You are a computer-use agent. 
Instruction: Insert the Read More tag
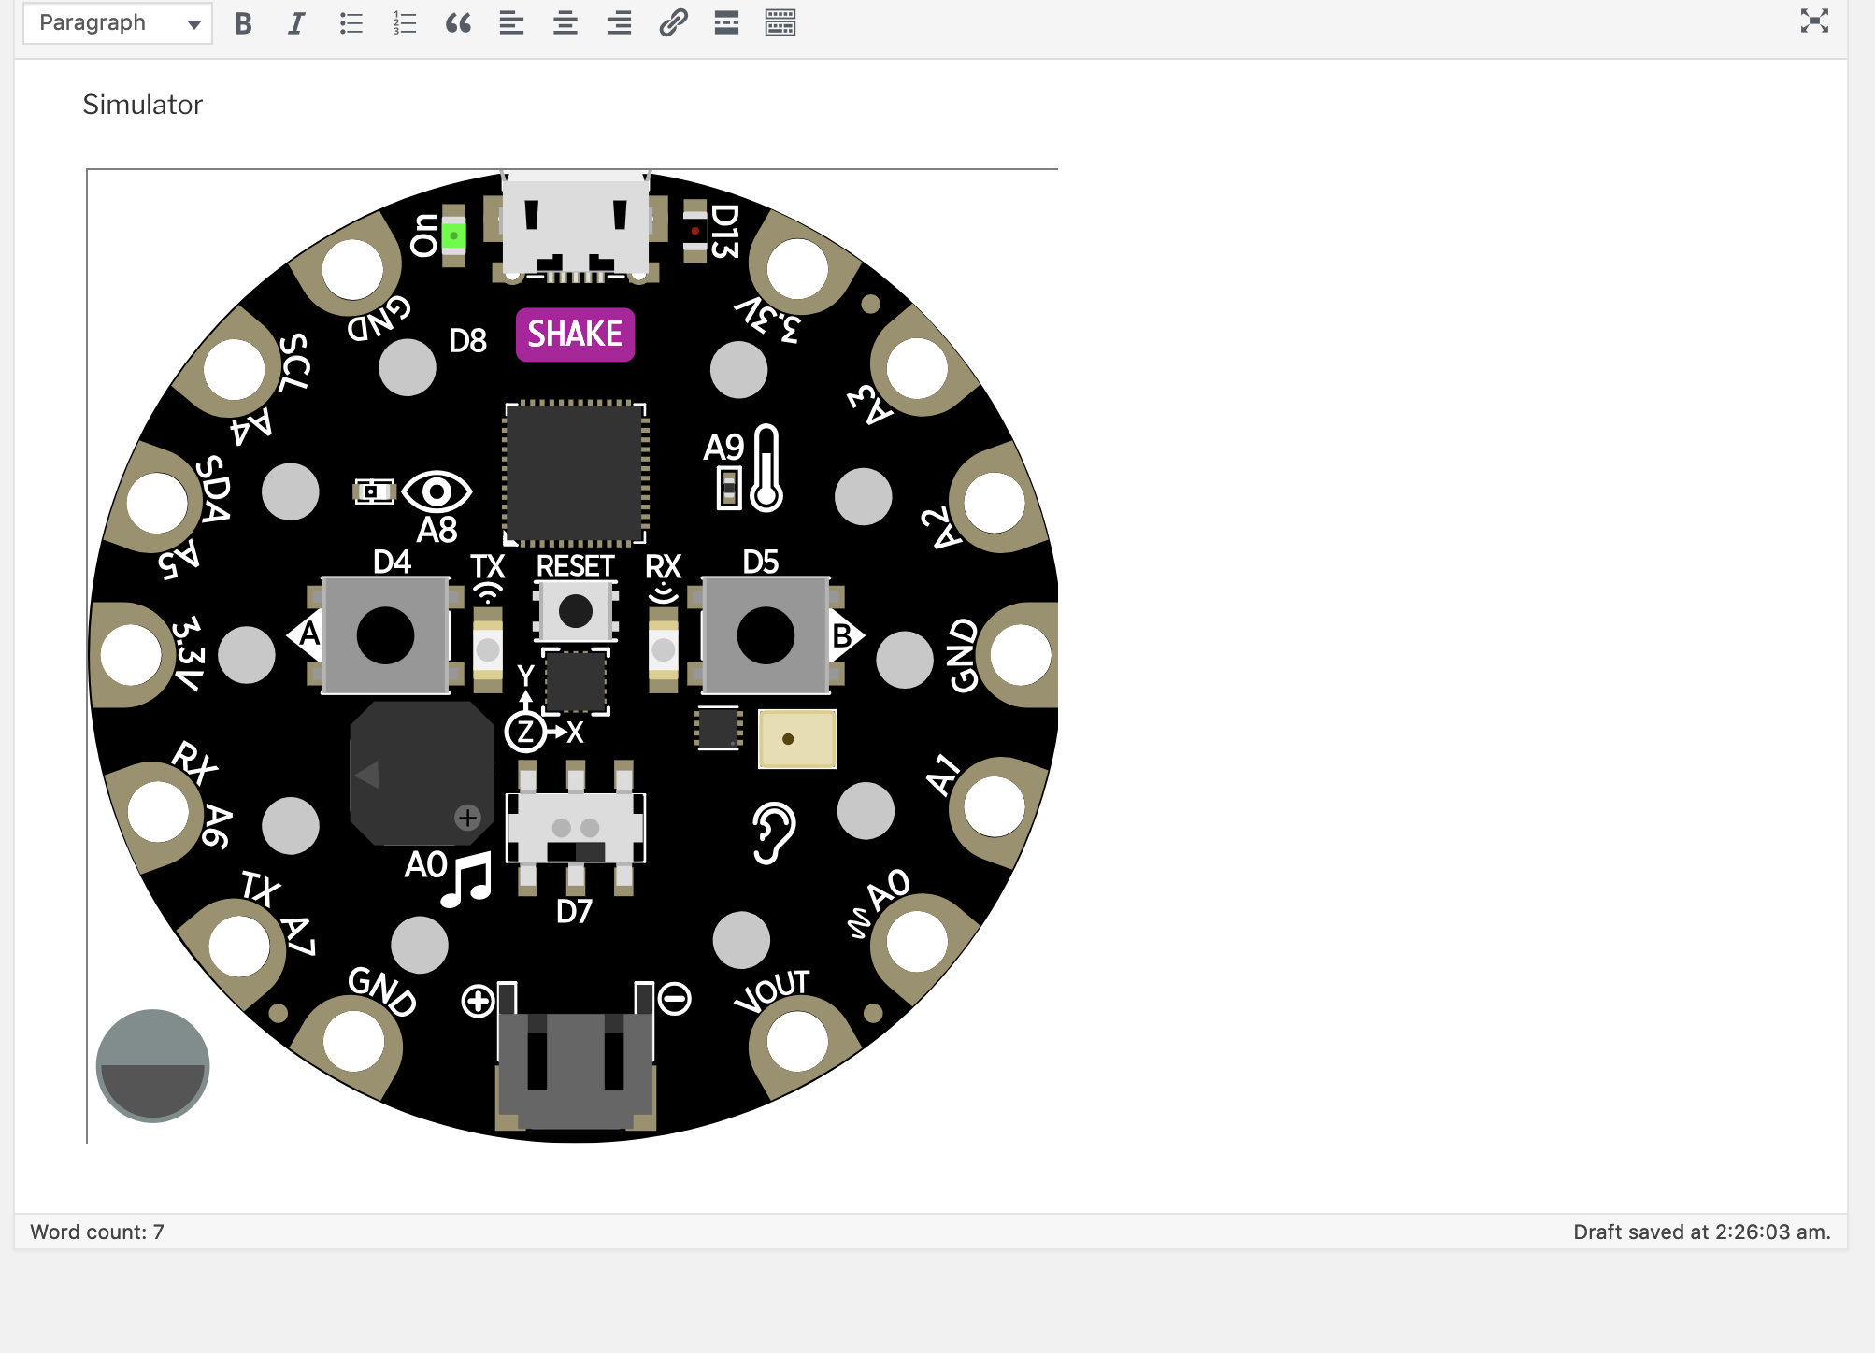pos(725,22)
